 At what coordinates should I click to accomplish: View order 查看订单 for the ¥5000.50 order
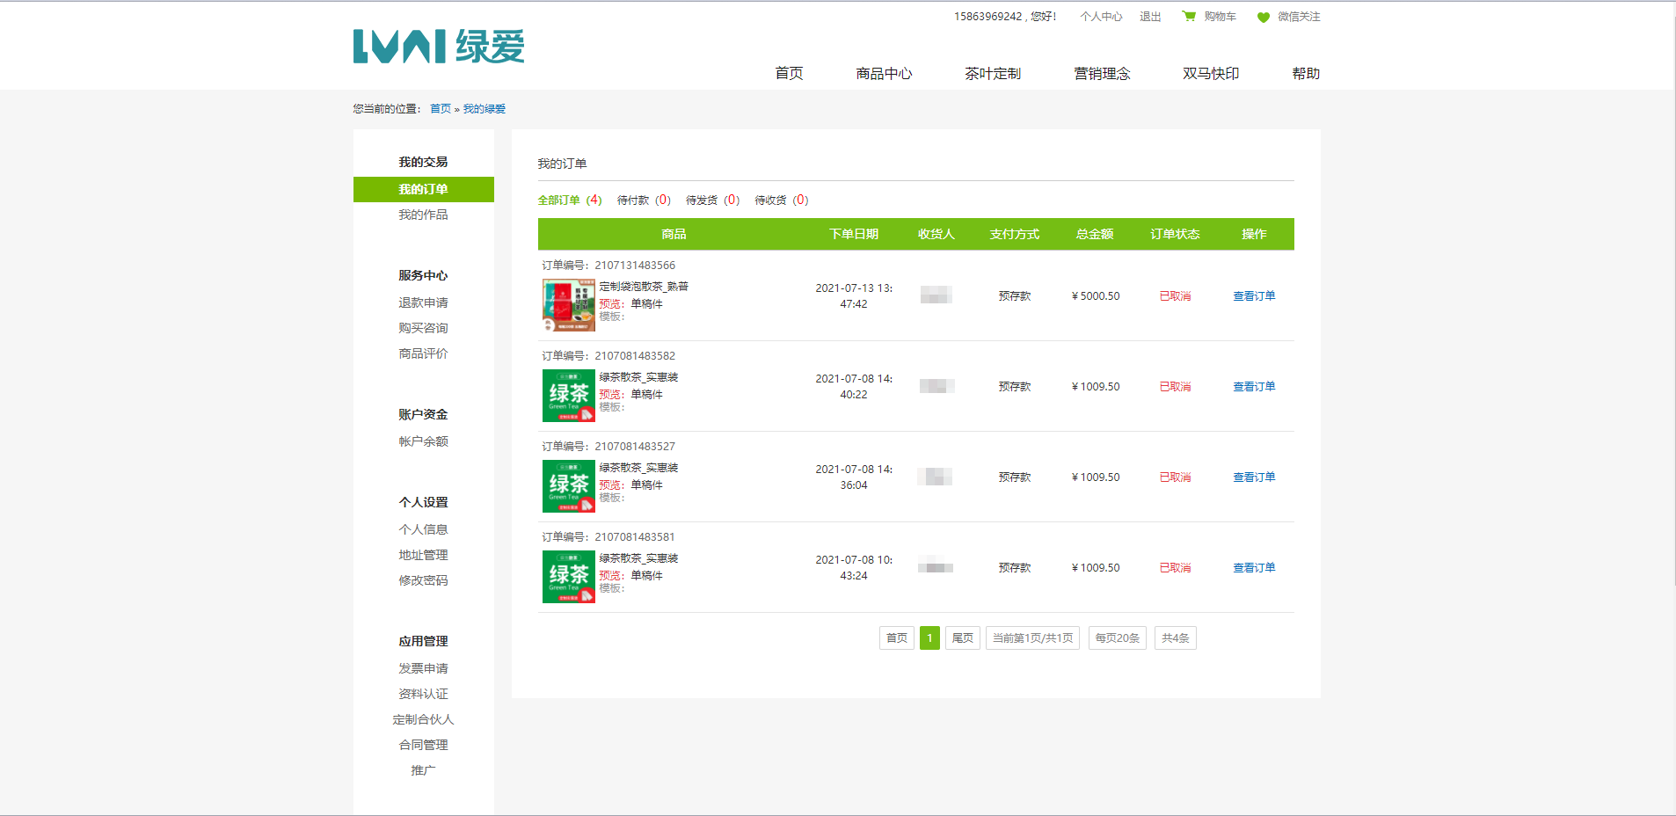[x=1253, y=296]
